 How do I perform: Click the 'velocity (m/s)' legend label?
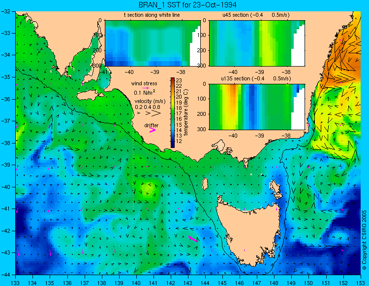pos(150,101)
